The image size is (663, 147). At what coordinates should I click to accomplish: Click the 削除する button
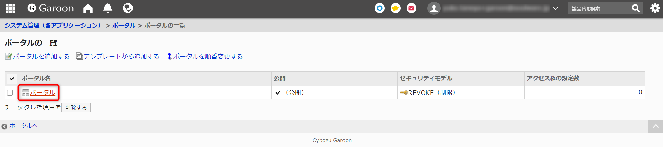click(76, 108)
